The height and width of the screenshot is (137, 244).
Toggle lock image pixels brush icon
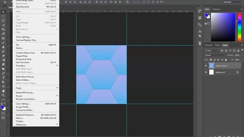215,60
